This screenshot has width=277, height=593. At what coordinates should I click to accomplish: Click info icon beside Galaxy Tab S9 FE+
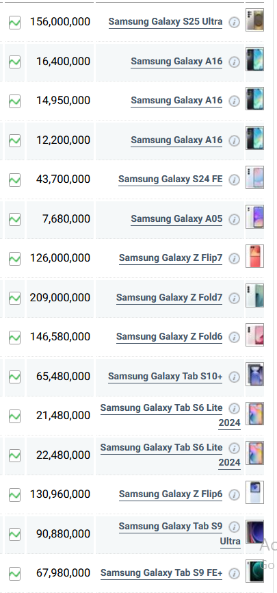pyautogui.click(x=235, y=573)
